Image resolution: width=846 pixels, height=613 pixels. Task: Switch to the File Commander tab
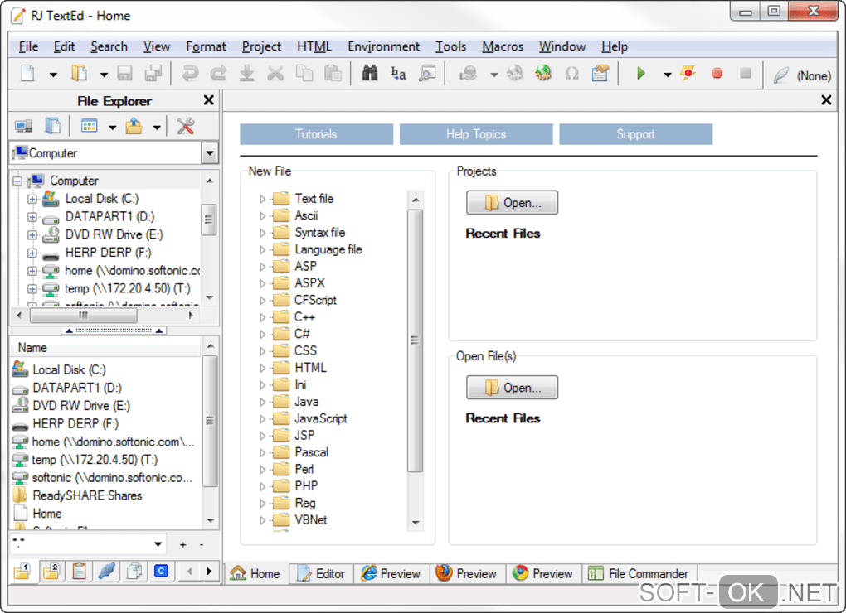point(639,574)
